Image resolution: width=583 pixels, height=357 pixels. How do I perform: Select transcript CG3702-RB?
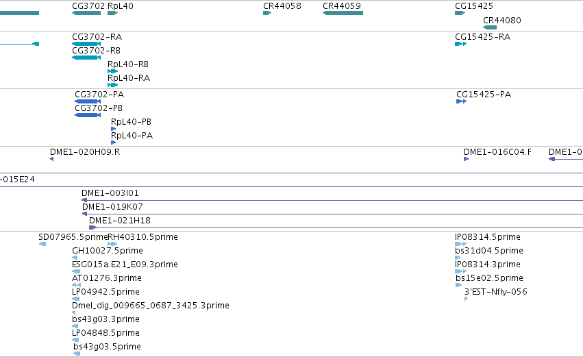coord(86,58)
